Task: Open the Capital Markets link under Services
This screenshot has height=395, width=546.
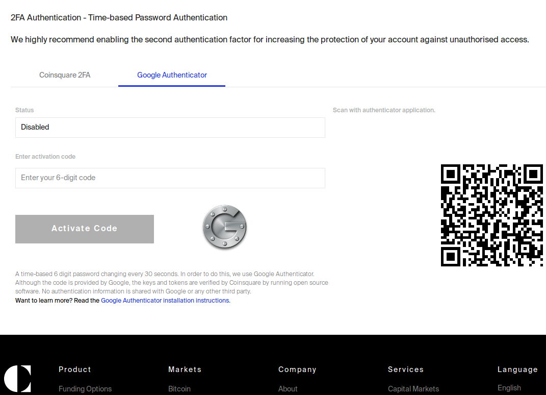Action: click(413, 389)
